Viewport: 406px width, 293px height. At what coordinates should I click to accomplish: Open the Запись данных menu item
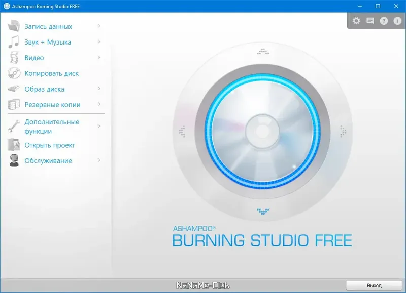(x=48, y=27)
